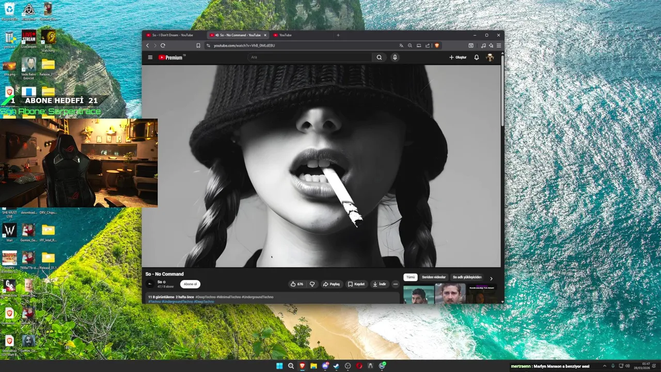
Task: Open File Explorer from taskbar
Action: click(x=313, y=366)
